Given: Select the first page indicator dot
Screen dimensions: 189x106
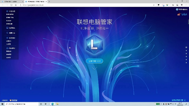Looking at the screenshot, I should (x=186, y=47).
